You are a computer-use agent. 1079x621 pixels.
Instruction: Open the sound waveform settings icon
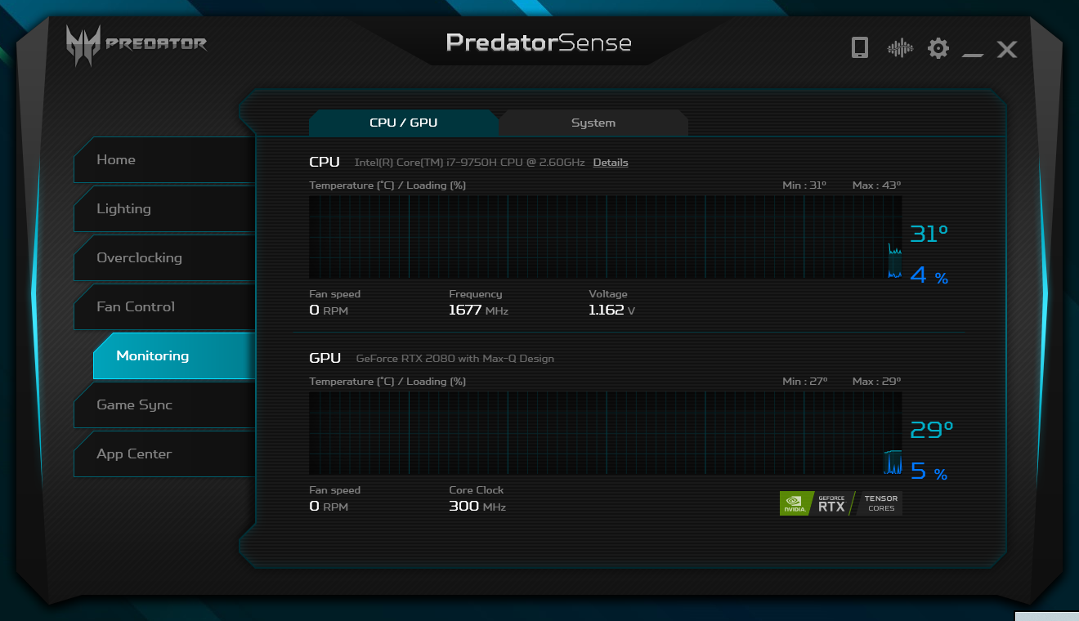tap(900, 48)
